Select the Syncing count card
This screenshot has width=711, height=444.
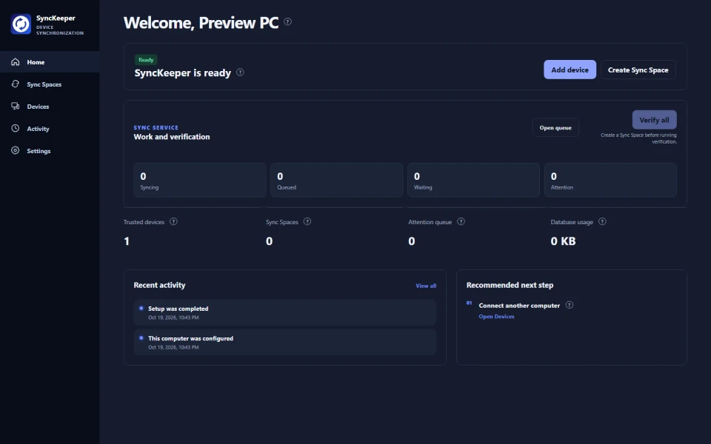coord(200,180)
